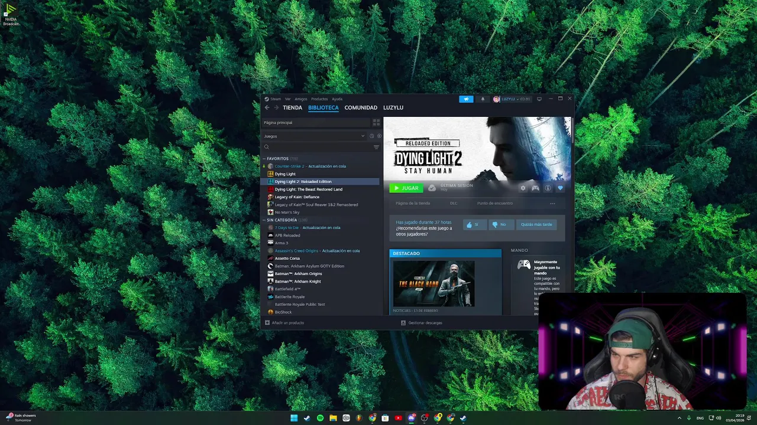The image size is (757, 425).
Task: Show game info icon
Action: (x=548, y=188)
